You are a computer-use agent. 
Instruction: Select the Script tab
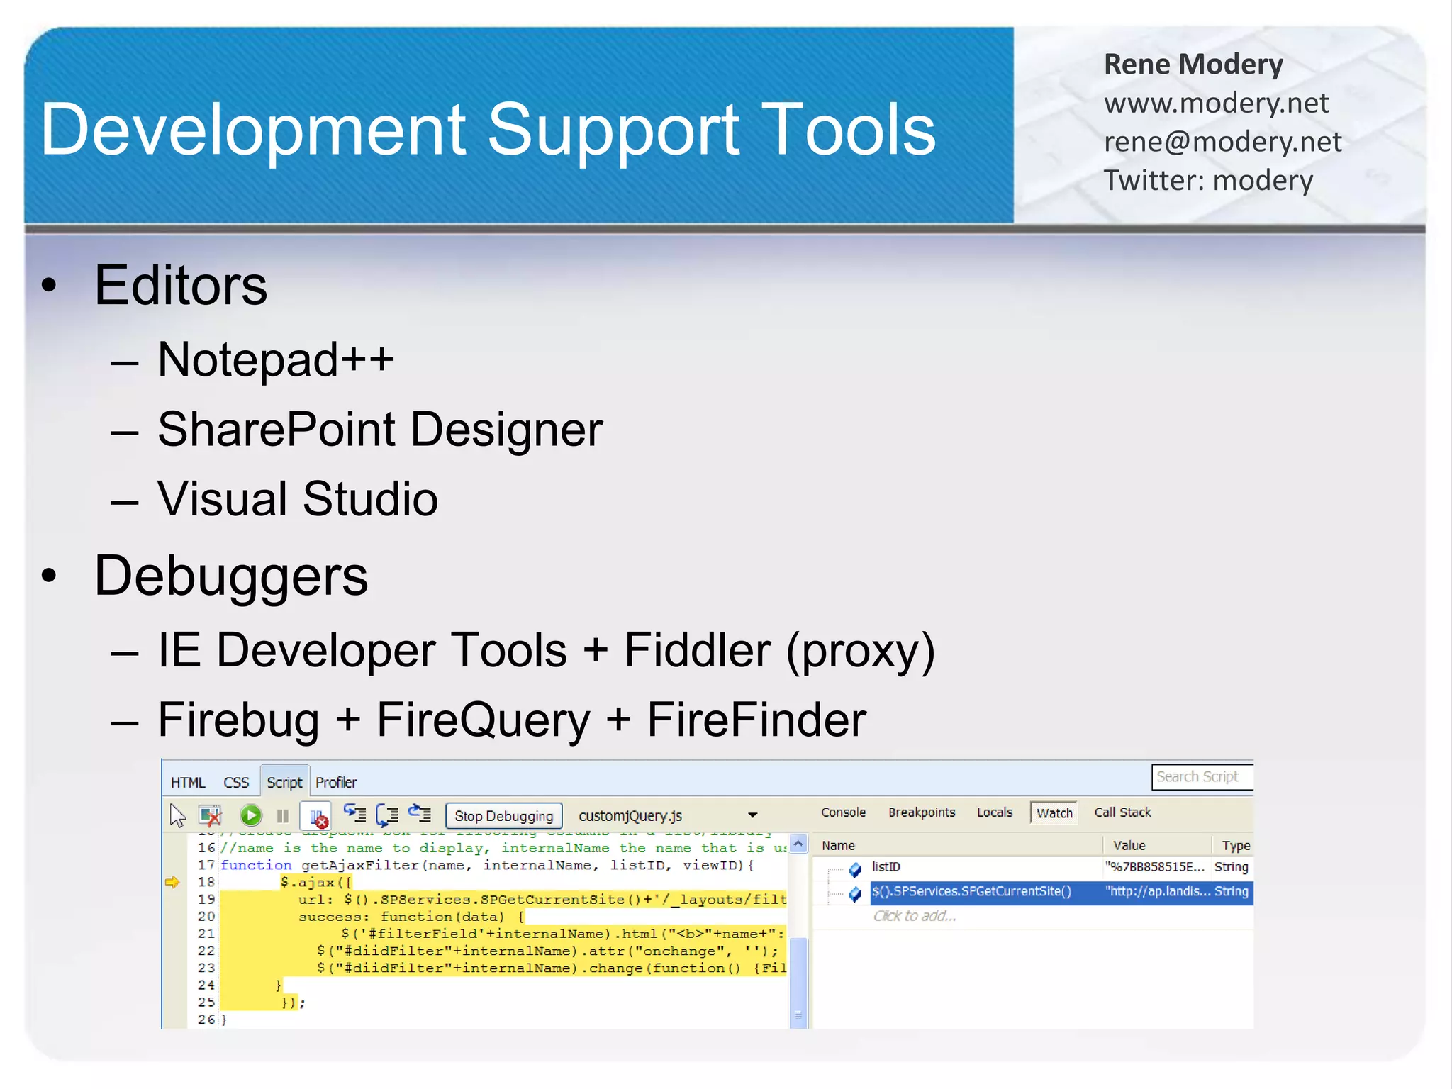[284, 782]
